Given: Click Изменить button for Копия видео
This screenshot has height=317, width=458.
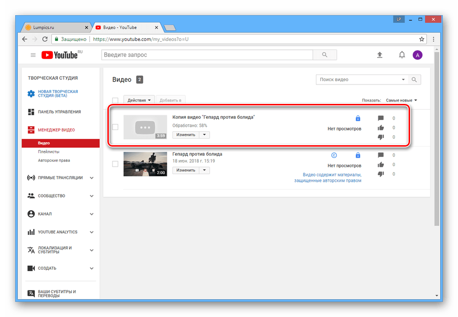Looking at the screenshot, I should (x=185, y=135).
